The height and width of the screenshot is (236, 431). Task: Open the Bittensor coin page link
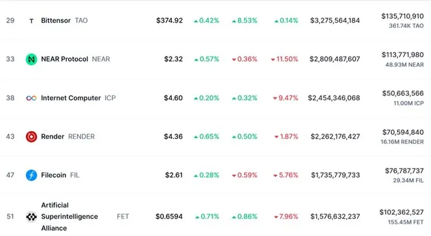tap(56, 21)
